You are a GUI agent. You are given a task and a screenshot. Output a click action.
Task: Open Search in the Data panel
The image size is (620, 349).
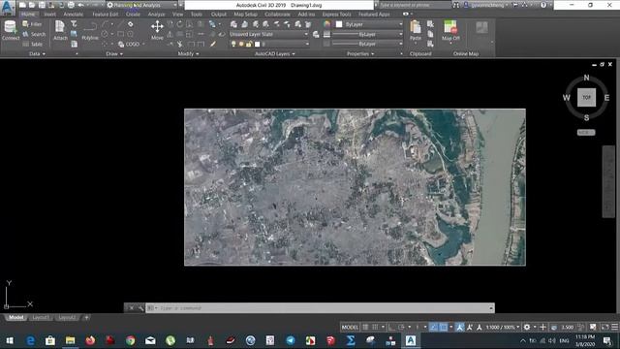[x=34, y=35]
